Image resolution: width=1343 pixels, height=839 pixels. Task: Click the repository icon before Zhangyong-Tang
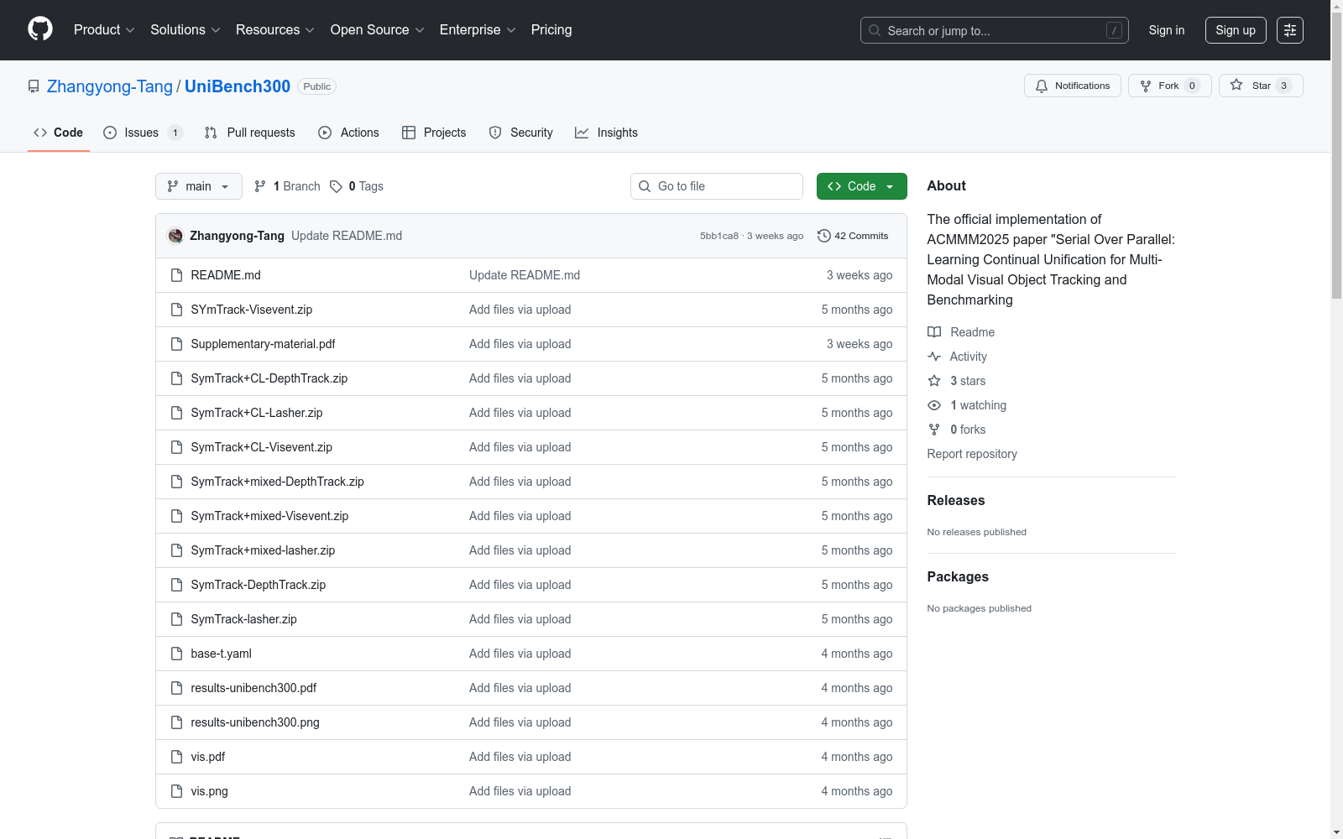point(34,86)
